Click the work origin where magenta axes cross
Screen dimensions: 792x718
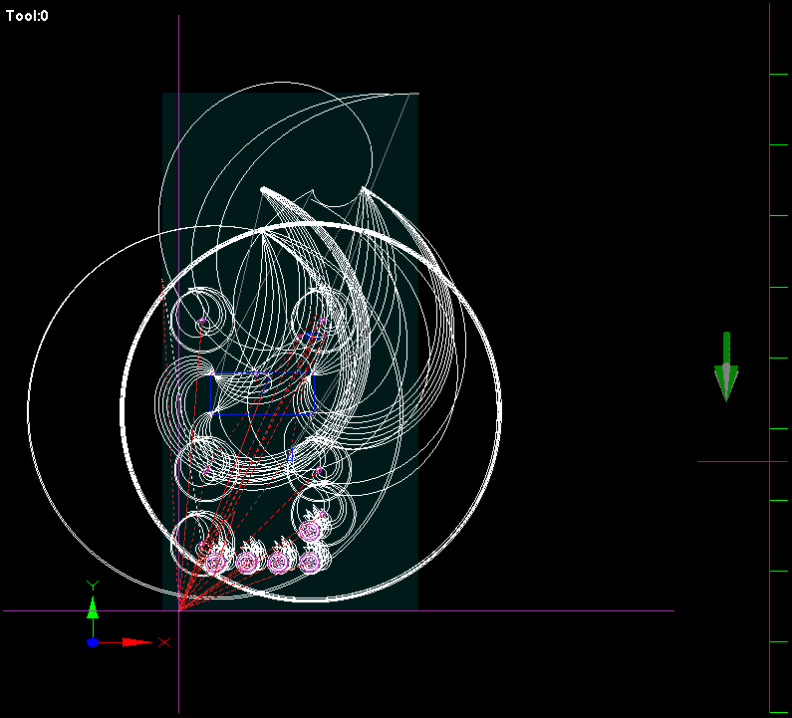pos(178,611)
